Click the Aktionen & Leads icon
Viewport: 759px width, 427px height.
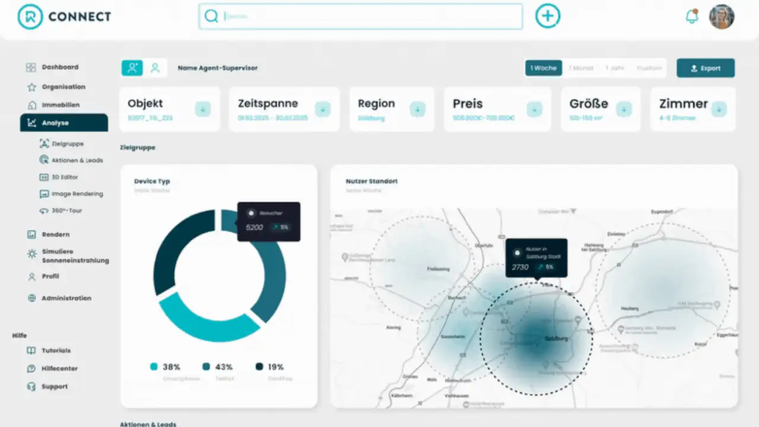44,160
